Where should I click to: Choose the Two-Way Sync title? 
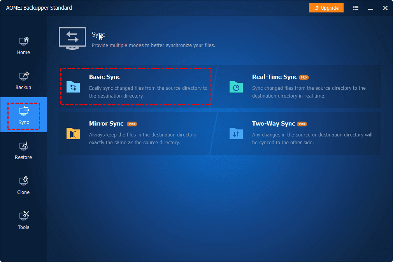(274, 124)
